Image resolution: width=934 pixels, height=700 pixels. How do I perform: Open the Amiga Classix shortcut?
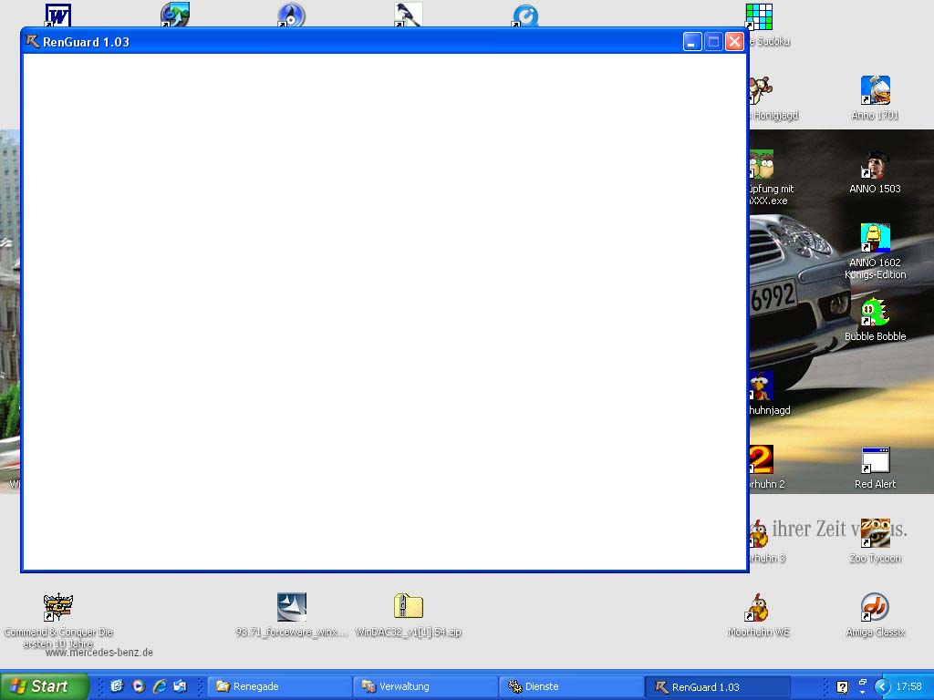(875, 608)
